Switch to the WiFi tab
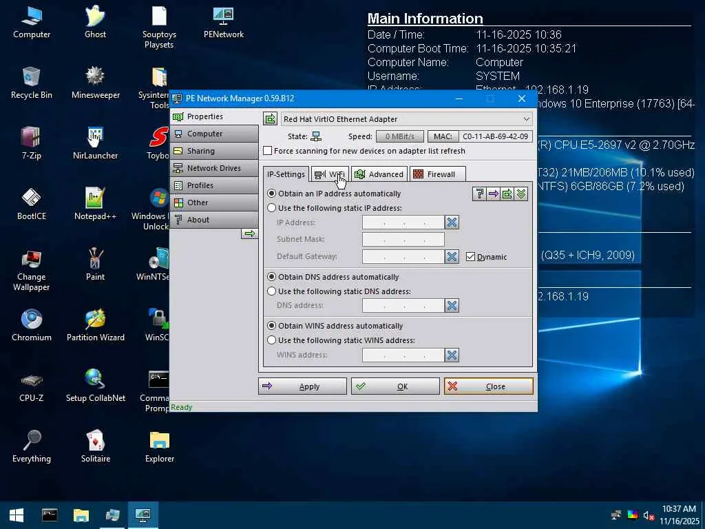 pyautogui.click(x=330, y=174)
